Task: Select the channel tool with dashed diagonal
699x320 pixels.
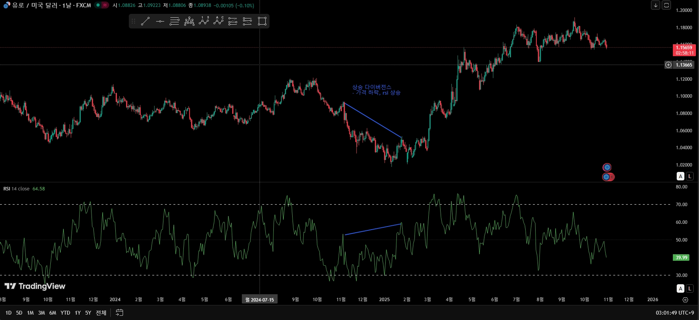Action: pyautogui.click(x=233, y=22)
